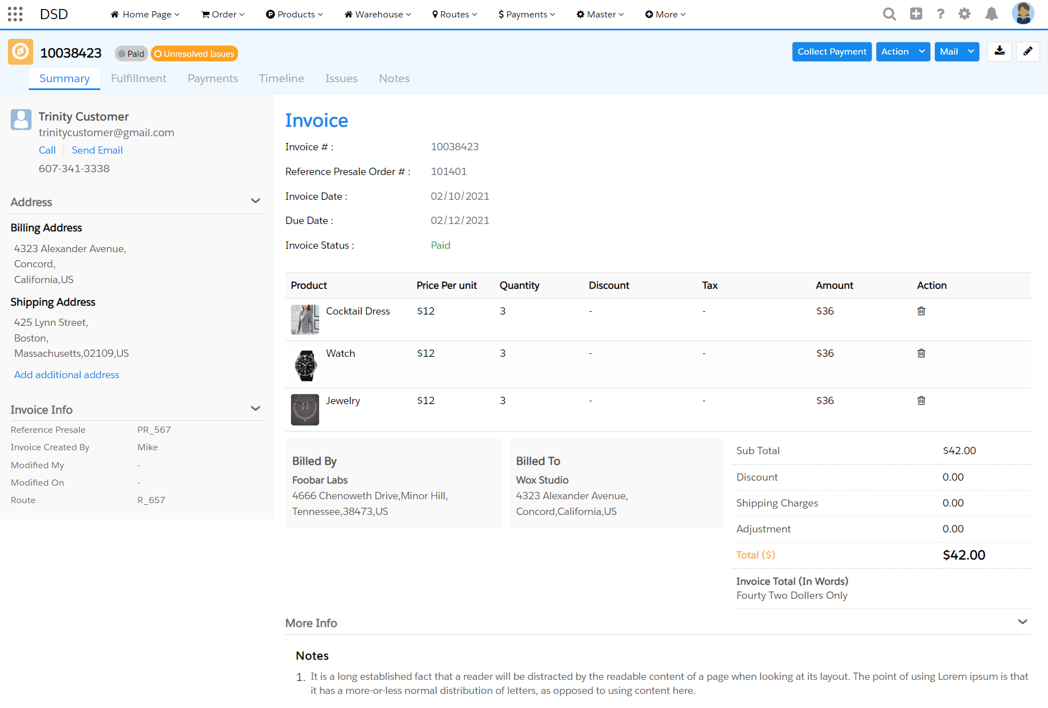Click the edit pencil icon
The height and width of the screenshot is (708, 1048).
(1028, 51)
